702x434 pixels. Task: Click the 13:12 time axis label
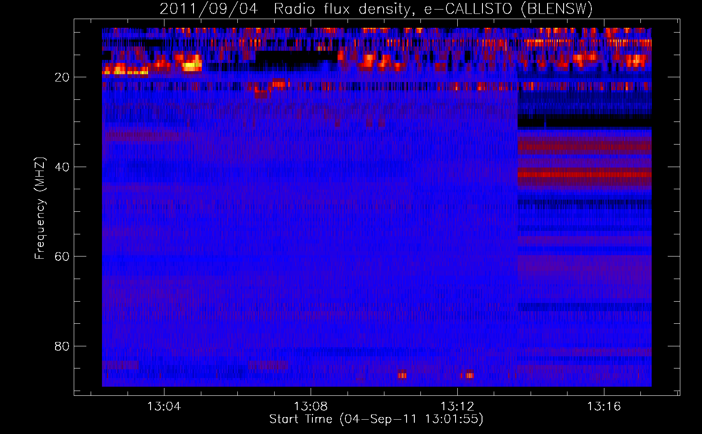point(457,407)
